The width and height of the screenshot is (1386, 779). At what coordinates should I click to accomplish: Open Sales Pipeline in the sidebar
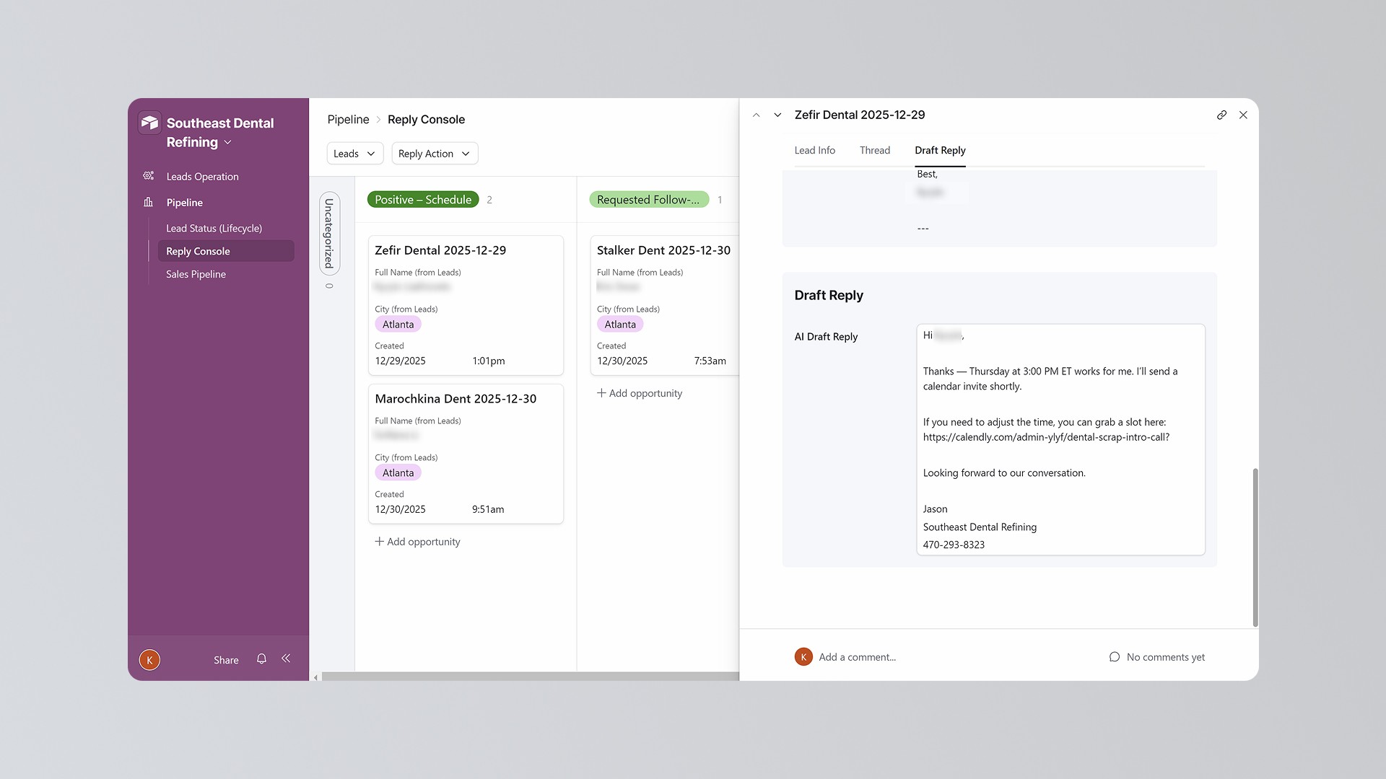[x=196, y=274]
